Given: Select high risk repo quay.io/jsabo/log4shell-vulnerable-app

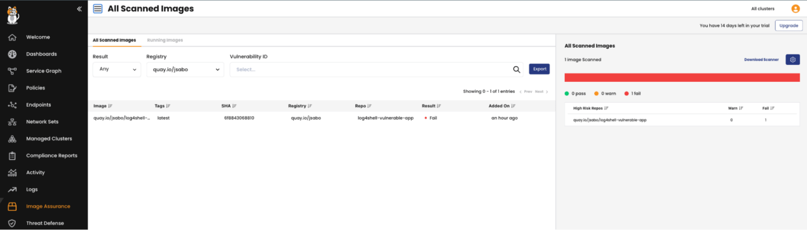Looking at the screenshot, I should tap(609, 120).
